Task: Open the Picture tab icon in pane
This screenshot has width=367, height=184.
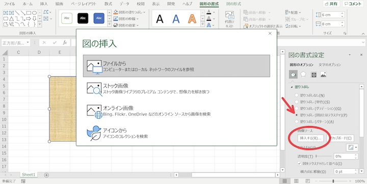Action: [x=324, y=75]
